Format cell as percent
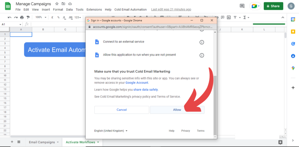The height and width of the screenshot is (147, 299). click(x=58, y=17)
